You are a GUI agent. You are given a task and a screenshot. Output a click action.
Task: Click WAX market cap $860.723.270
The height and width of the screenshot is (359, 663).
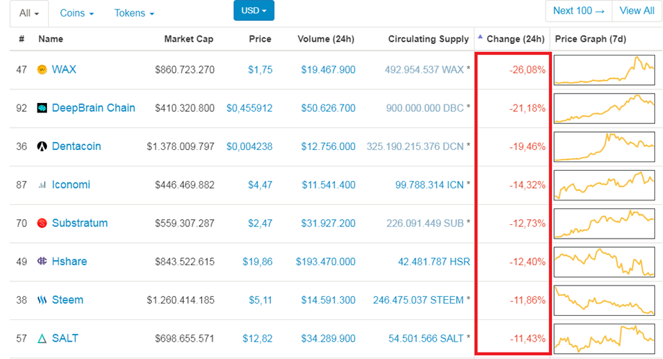coord(184,70)
